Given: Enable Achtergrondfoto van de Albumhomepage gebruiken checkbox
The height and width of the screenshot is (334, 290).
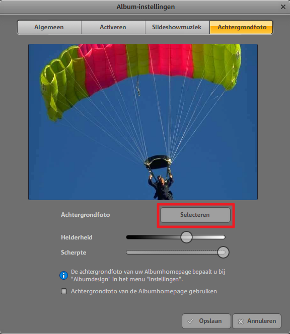Looking at the screenshot, I should tap(64, 291).
